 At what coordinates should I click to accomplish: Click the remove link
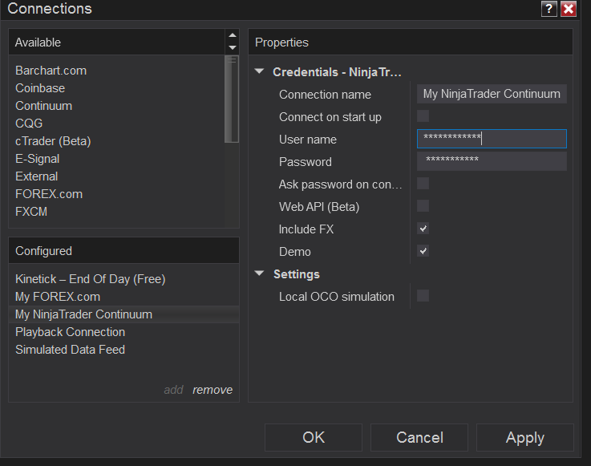pos(213,390)
